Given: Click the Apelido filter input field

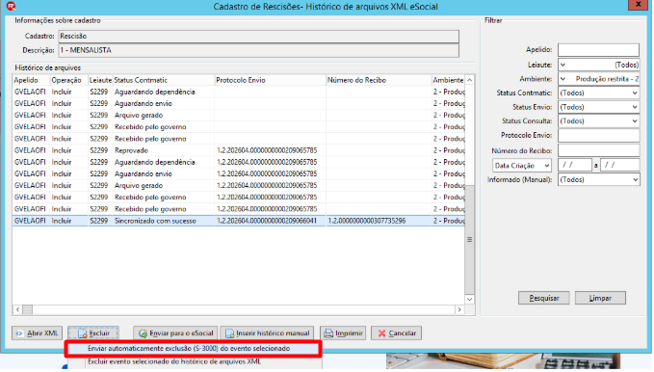Looking at the screenshot, I should point(598,50).
